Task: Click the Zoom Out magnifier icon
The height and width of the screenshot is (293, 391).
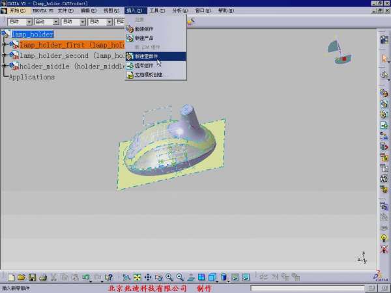Action: (x=180, y=277)
